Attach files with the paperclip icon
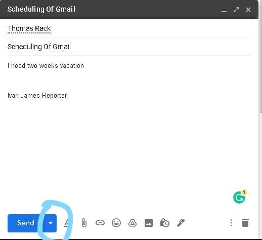The image size is (262, 240). 84,223
